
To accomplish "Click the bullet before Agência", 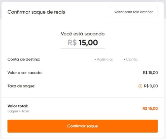I will (x=95, y=59).
